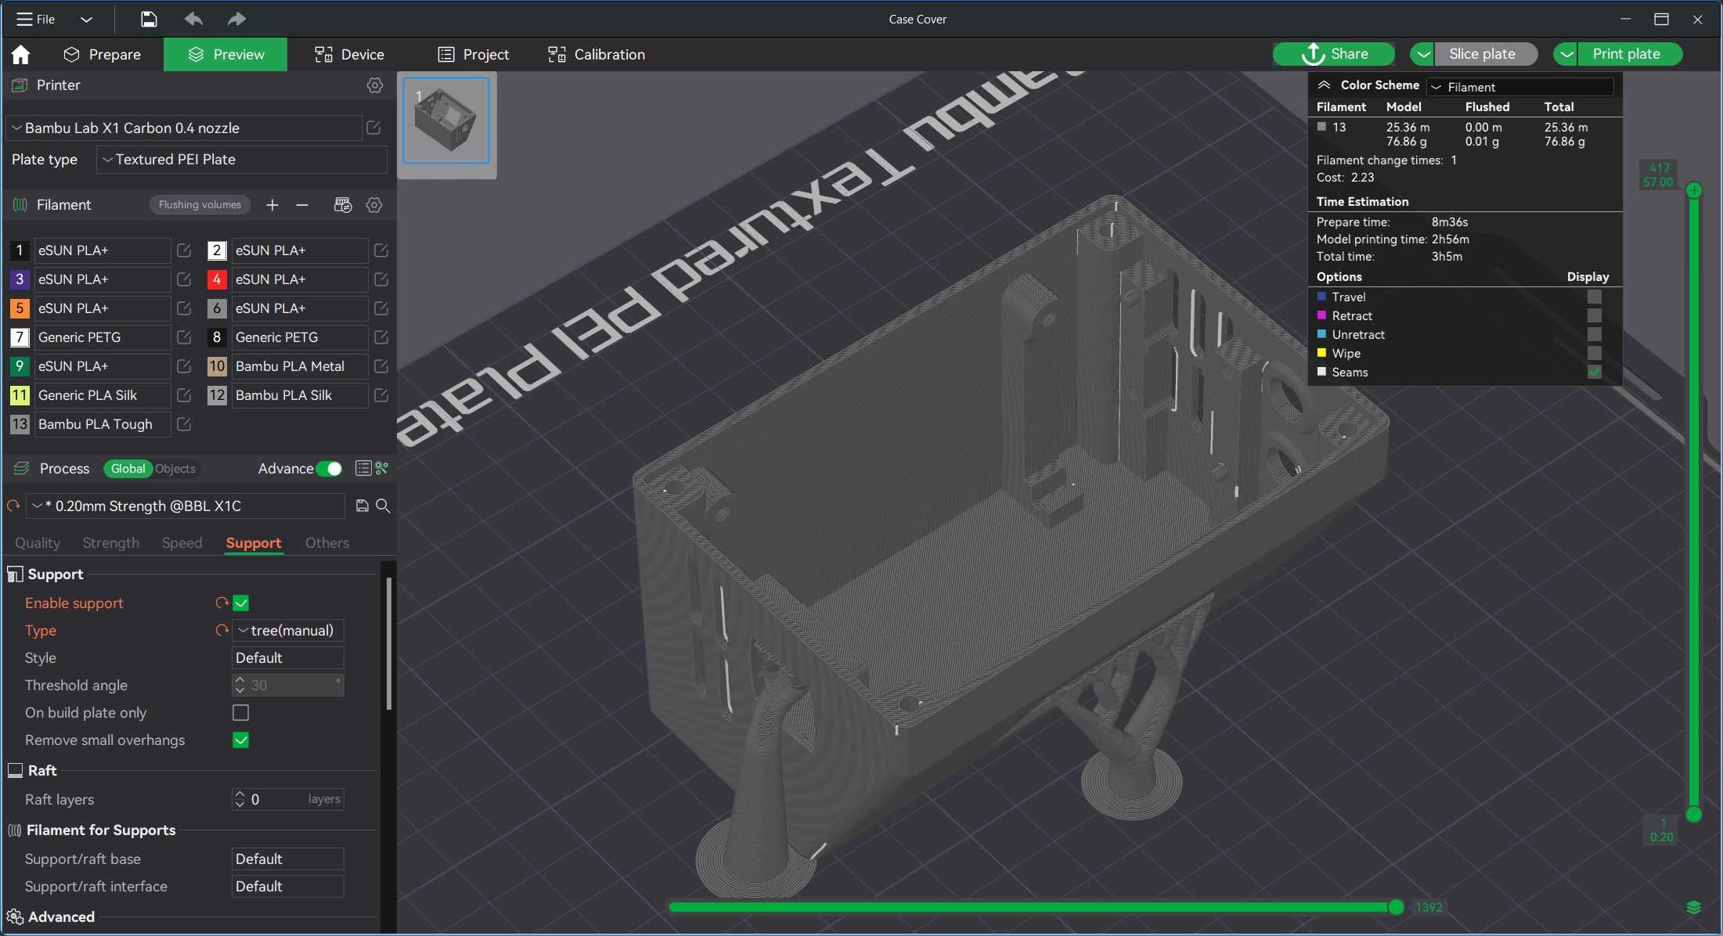Click the bottom handle of layer slider
The width and height of the screenshot is (1723, 936).
(1693, 815)
